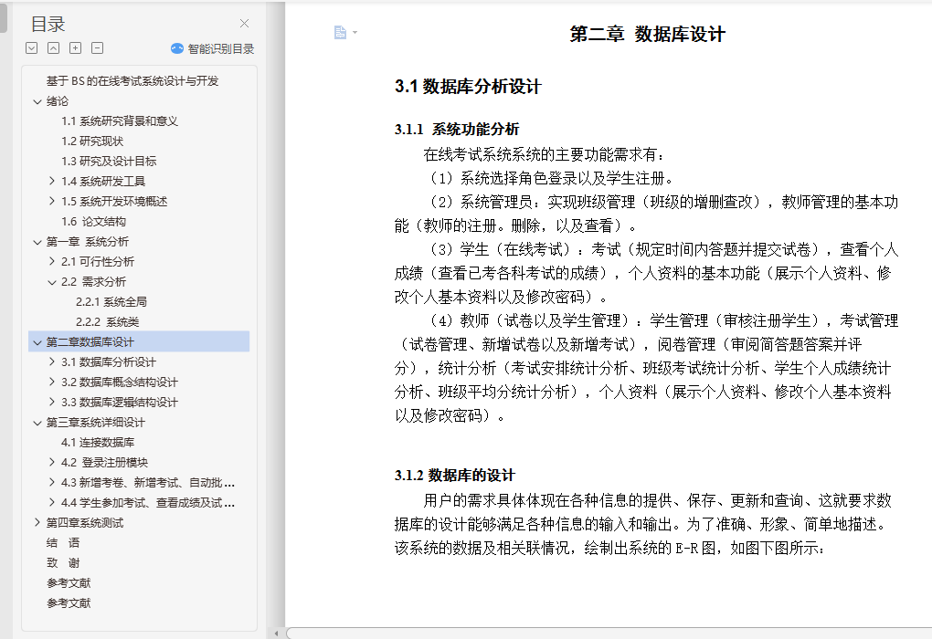Click the plus box icon in the outline toolbar
Viewport: 932px width, 639px height.
click(76, 48)
